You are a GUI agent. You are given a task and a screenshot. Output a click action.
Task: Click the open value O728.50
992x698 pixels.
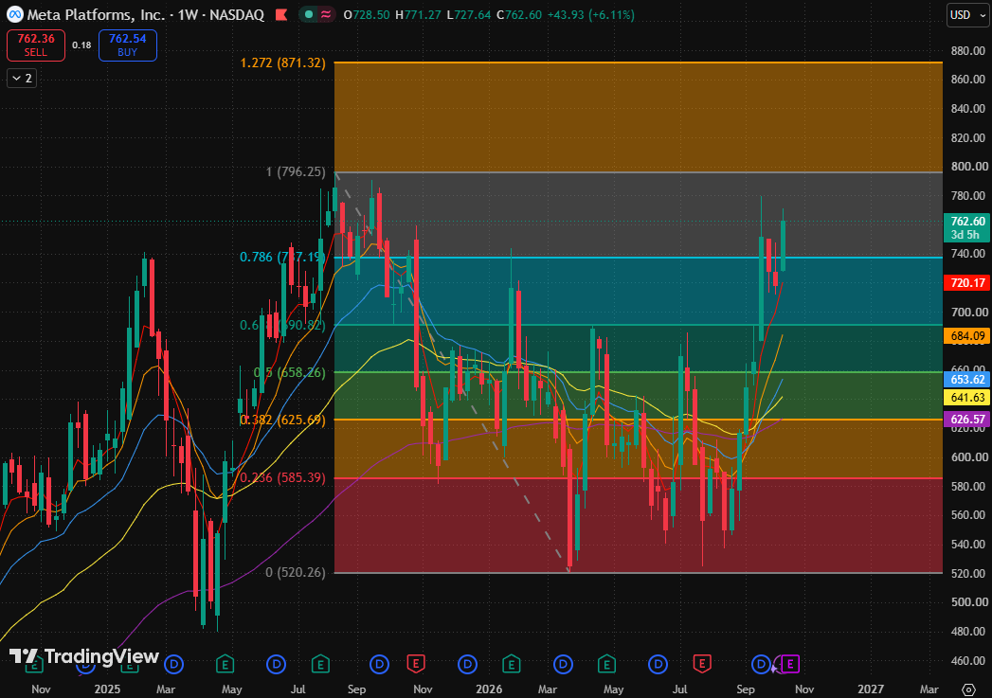tap(367, 14)
